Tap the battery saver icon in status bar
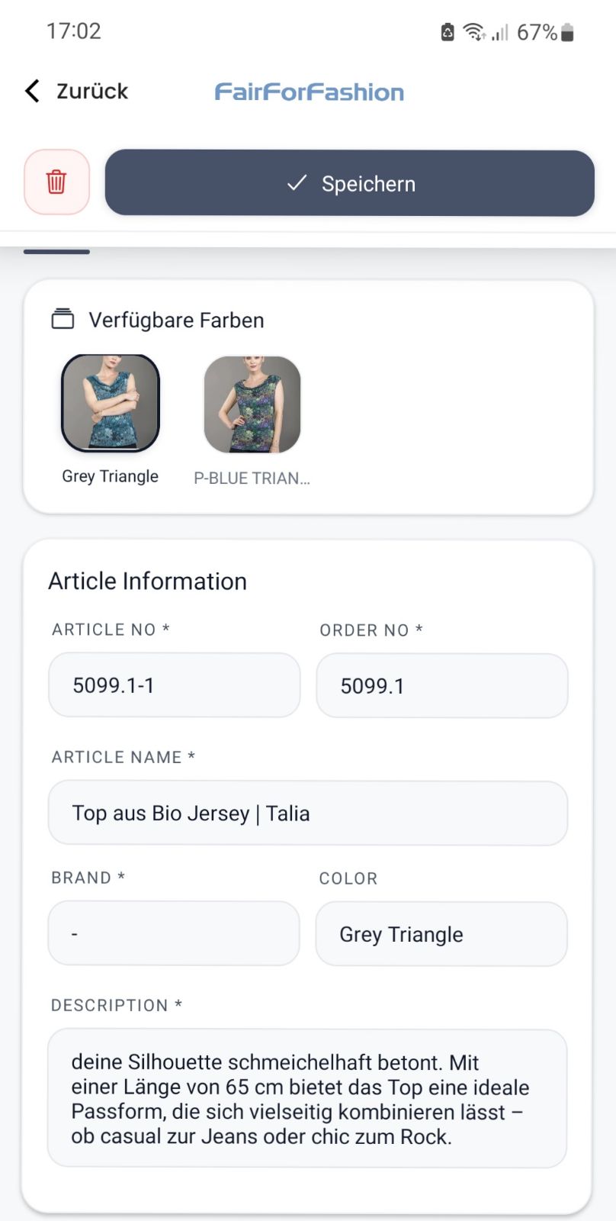 coord(448,32)
